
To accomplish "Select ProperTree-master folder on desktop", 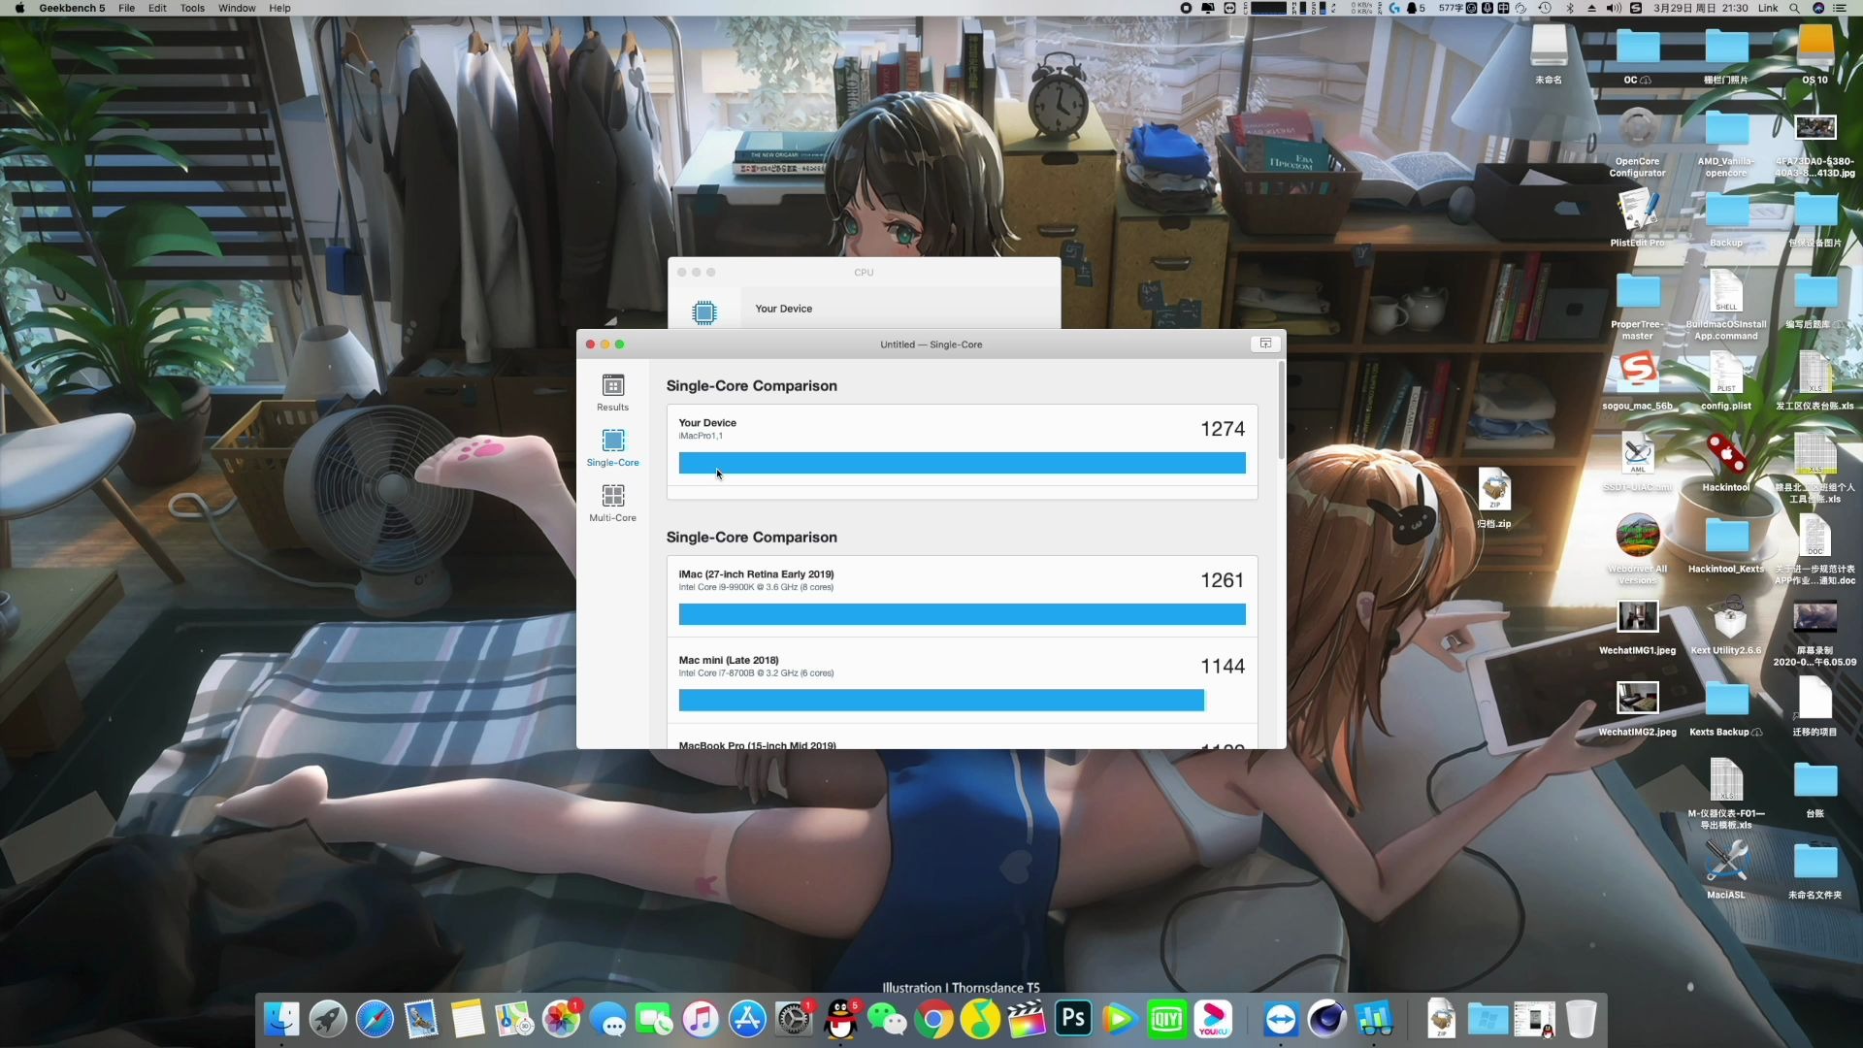I will point(1637,293).
